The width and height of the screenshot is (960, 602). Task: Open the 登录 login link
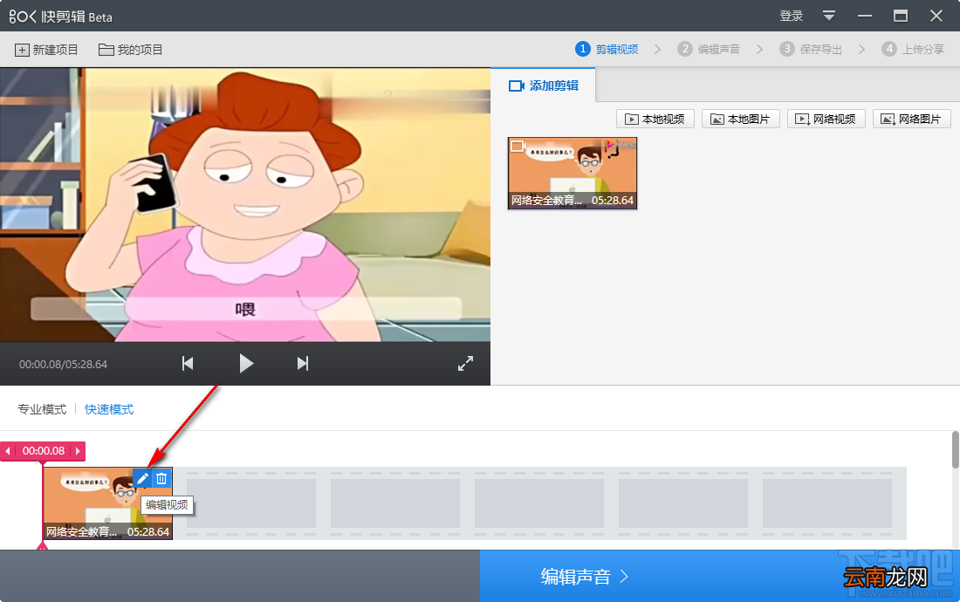point(791,16)
